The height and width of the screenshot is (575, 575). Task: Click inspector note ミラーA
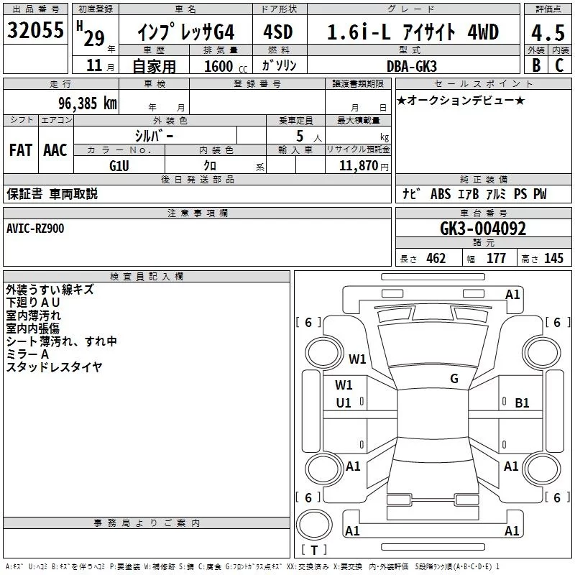coord(27,354)
